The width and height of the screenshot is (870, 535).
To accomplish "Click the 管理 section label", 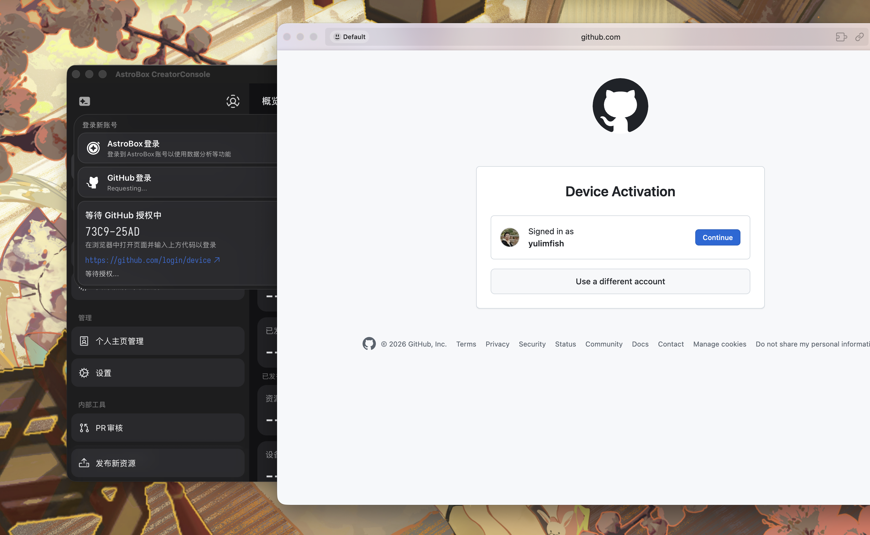I will 85,318.
